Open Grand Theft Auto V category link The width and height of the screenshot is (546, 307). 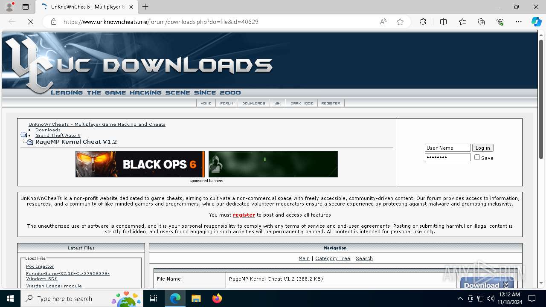tap(58, 136)
